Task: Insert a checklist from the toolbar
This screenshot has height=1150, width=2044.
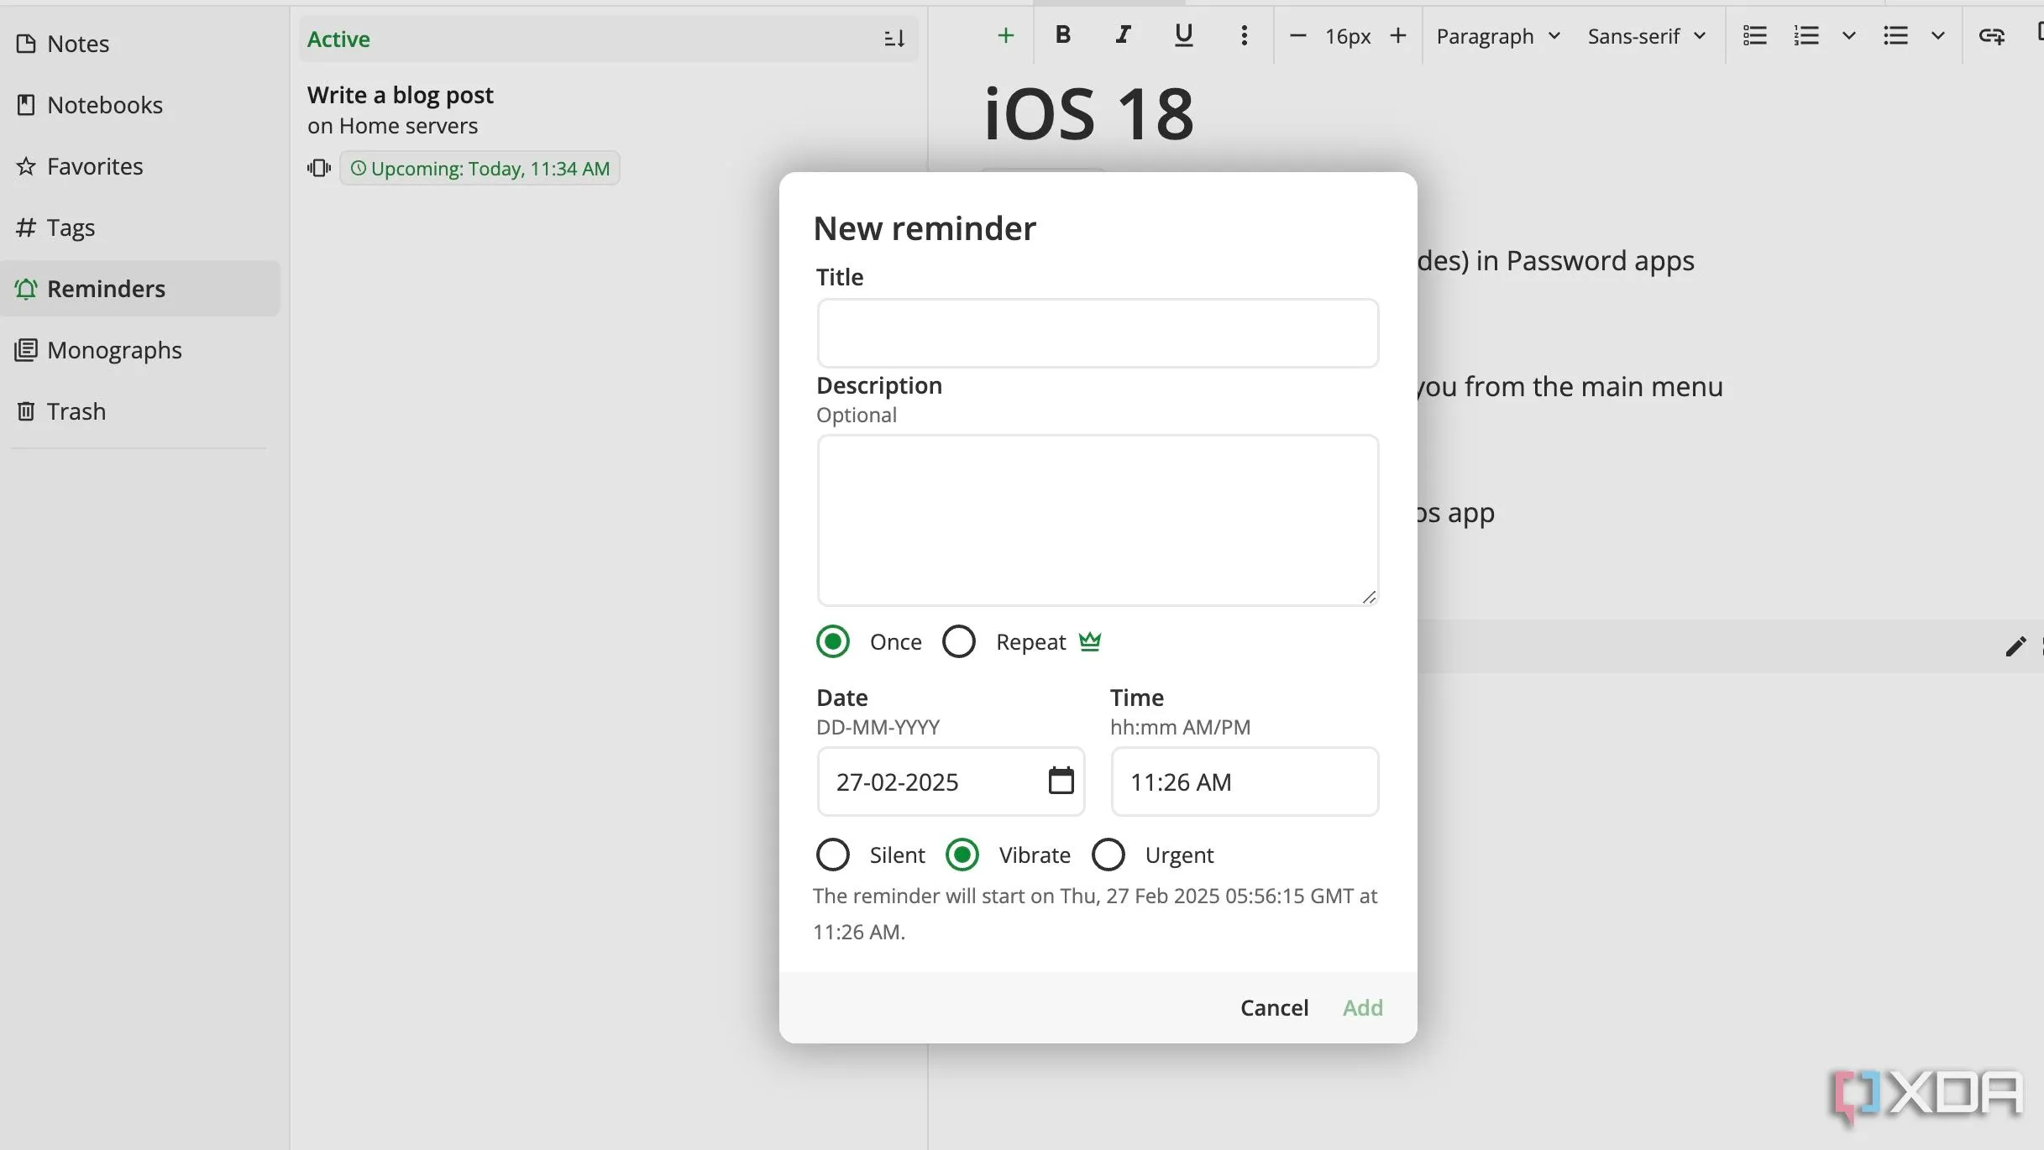Action: pyautogui.click(x=1754, y=35)
